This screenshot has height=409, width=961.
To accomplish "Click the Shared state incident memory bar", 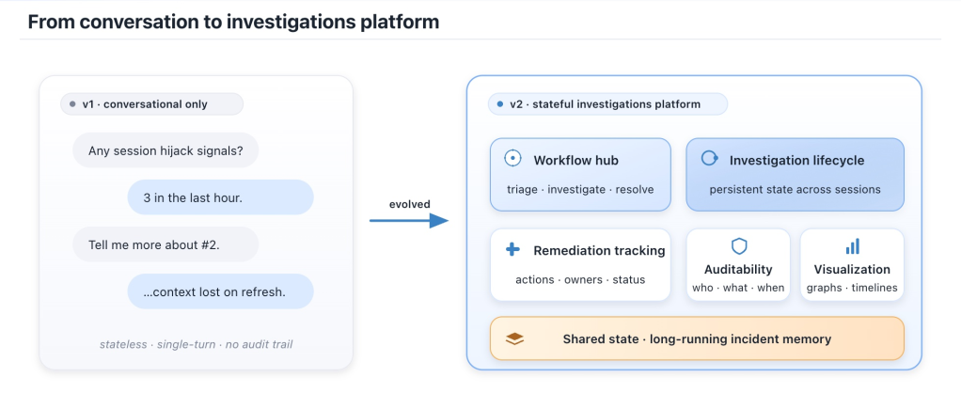I will tap(697, 338).
